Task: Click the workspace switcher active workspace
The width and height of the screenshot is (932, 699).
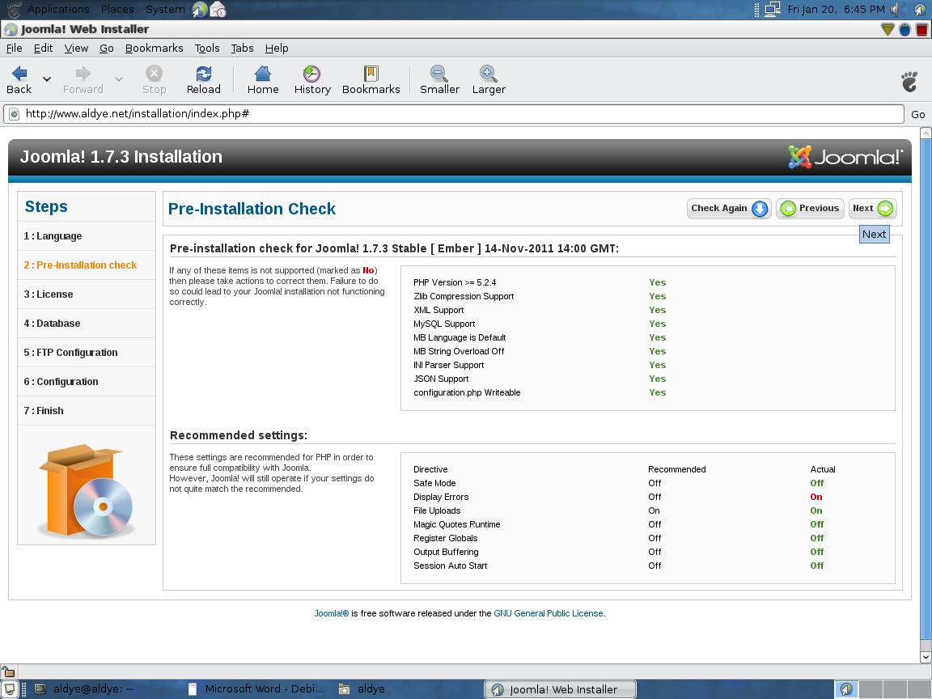Action: tap(846, 689)
